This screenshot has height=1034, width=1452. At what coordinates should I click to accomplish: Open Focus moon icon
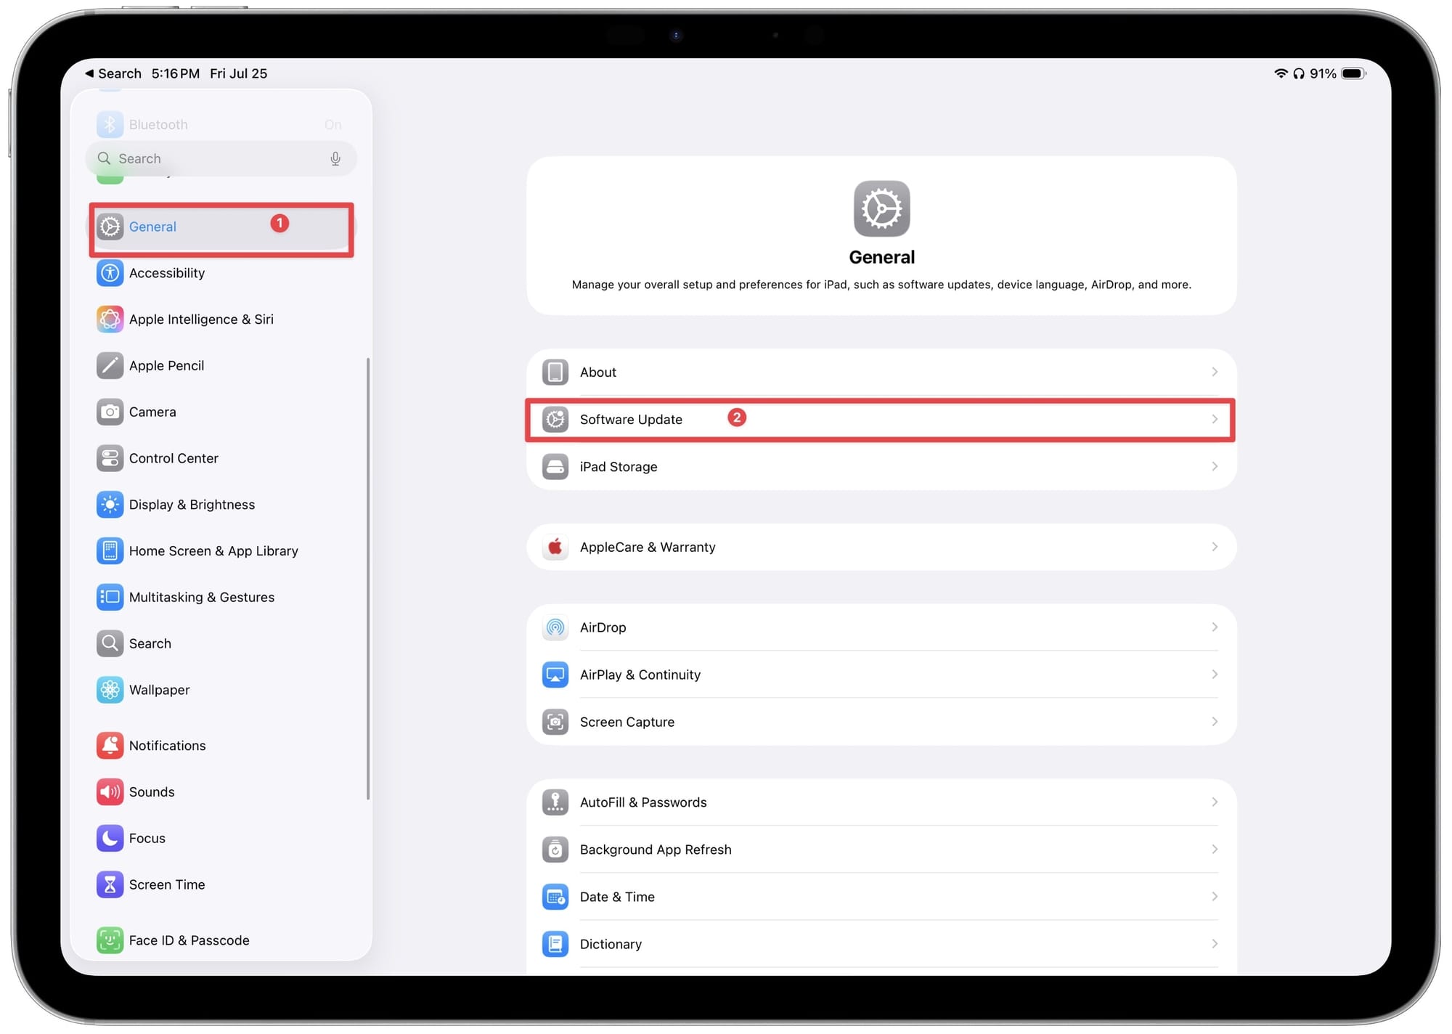tap(110, 839)
